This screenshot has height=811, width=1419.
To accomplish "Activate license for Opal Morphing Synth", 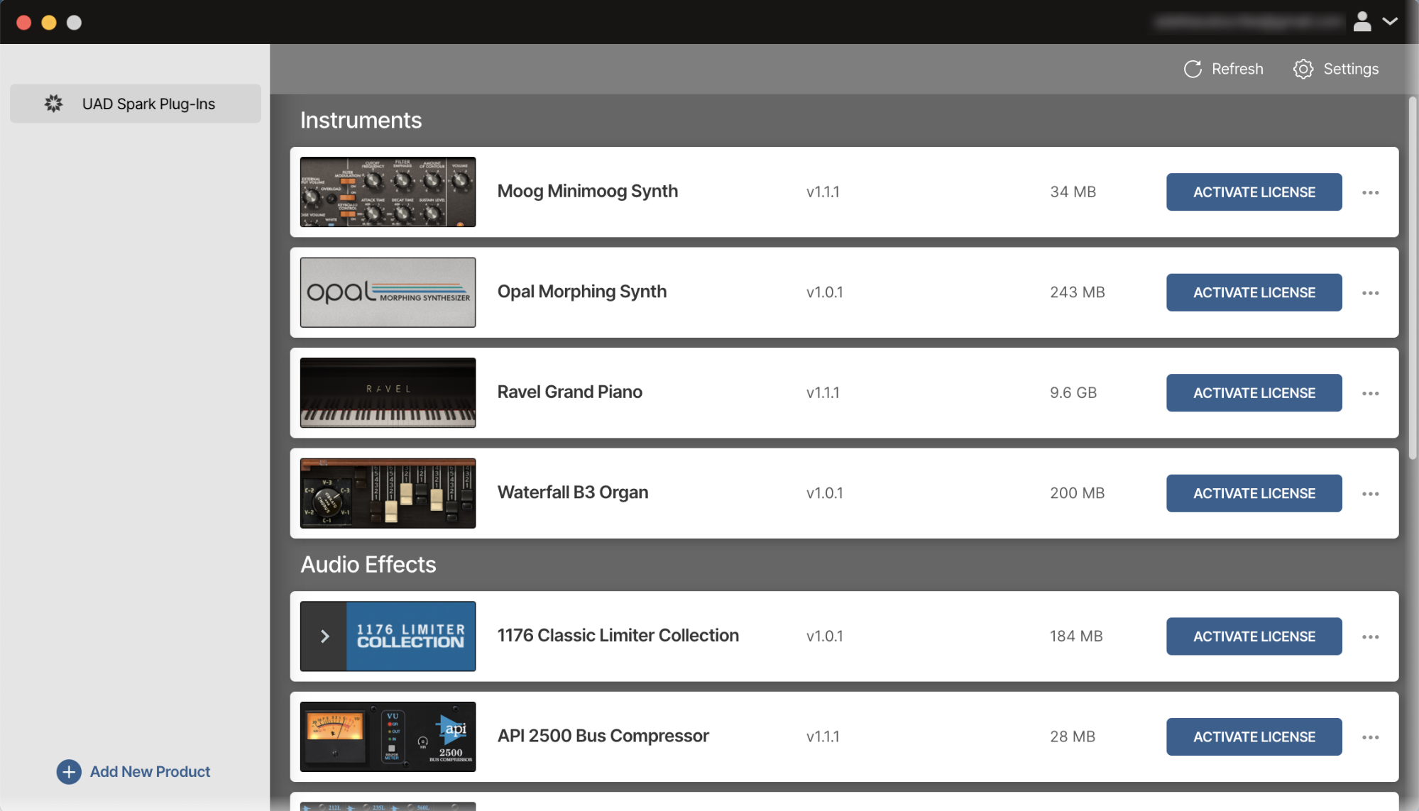I will click(1254, 292).
